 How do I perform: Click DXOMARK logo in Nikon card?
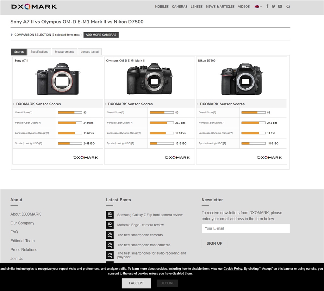coord(270,158)
